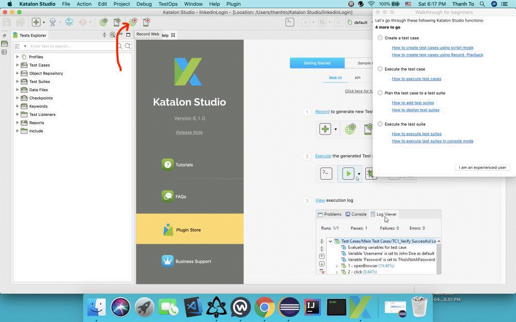Tick the Create a test case circle
Viewport: 516px width, 322px height.
[x=380, y=38]
